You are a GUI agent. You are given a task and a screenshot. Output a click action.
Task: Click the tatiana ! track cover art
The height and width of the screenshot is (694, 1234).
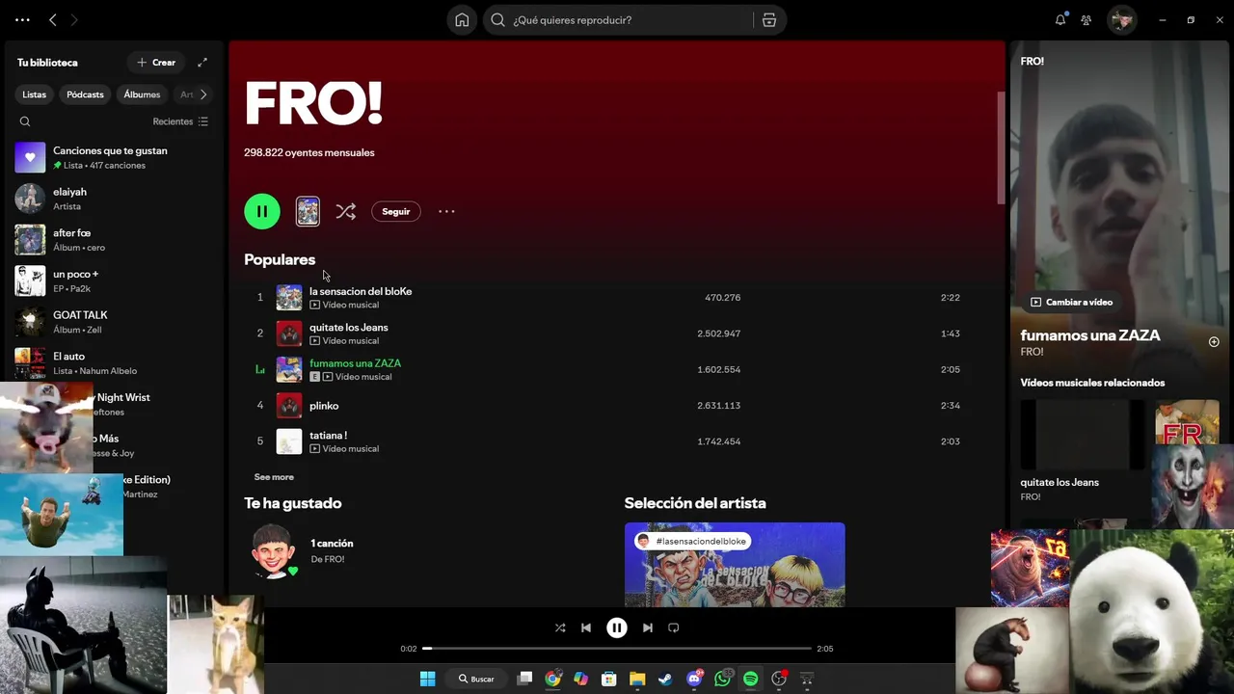(289, 441)
